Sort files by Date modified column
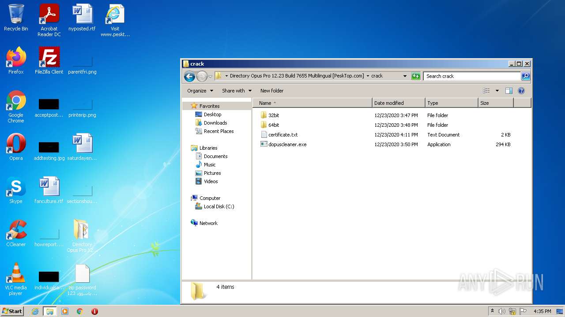This screenshot has height=317, width=565. [x=399, y=103]
